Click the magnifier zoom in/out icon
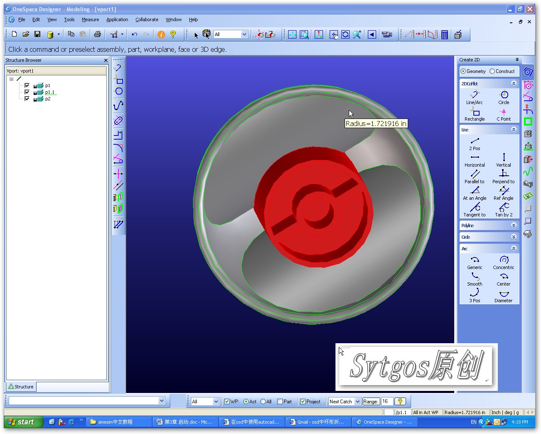Screen dimensions: 541x434 357,34
